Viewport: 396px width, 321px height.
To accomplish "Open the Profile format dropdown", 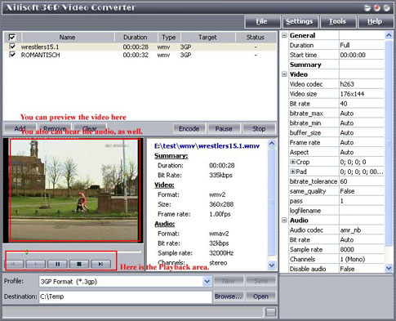I will [x=207, y=281].
